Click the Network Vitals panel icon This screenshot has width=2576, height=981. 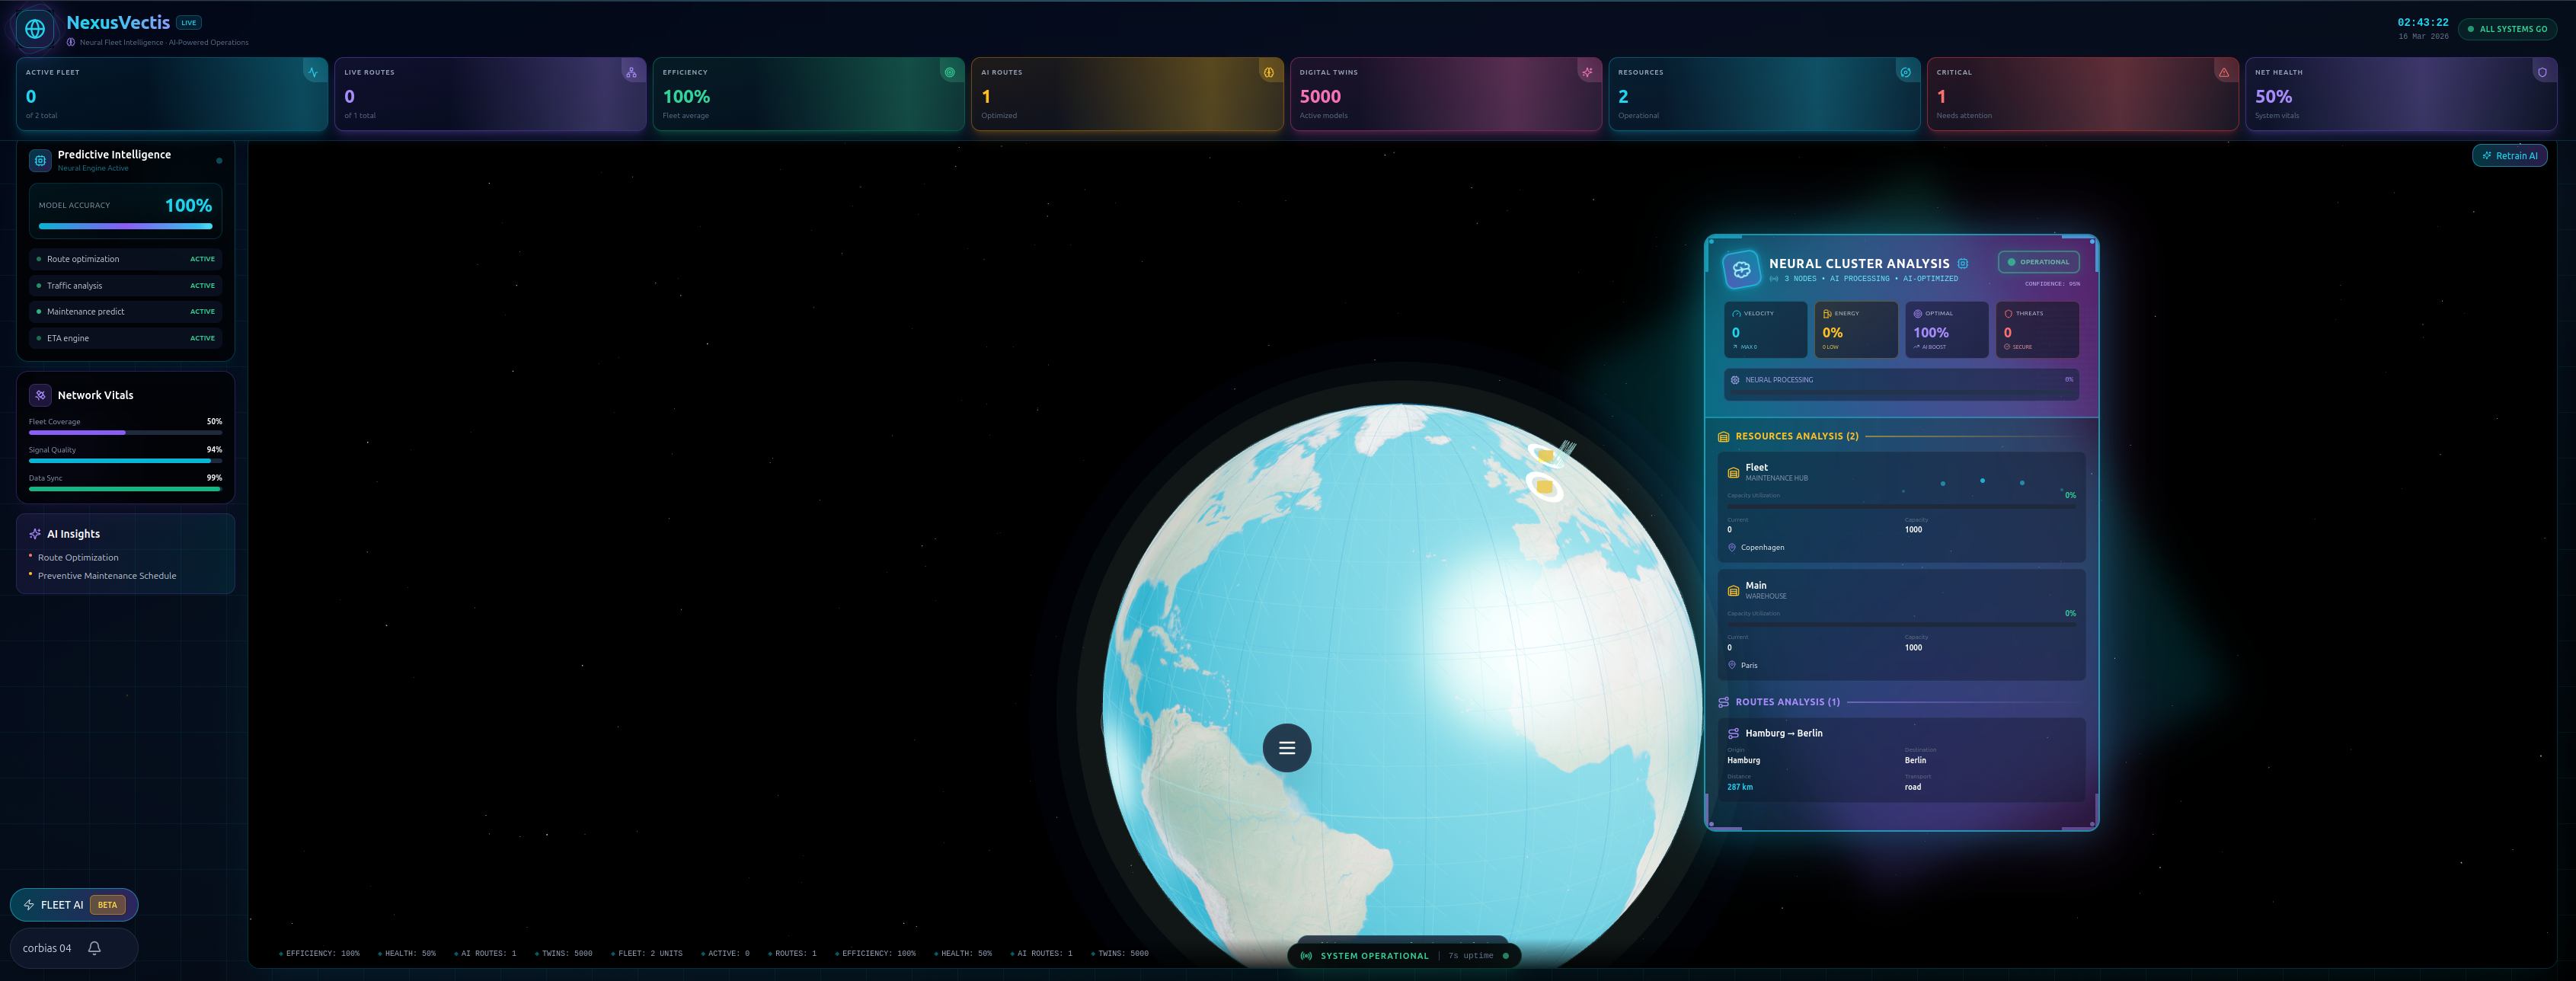[40, 395]
